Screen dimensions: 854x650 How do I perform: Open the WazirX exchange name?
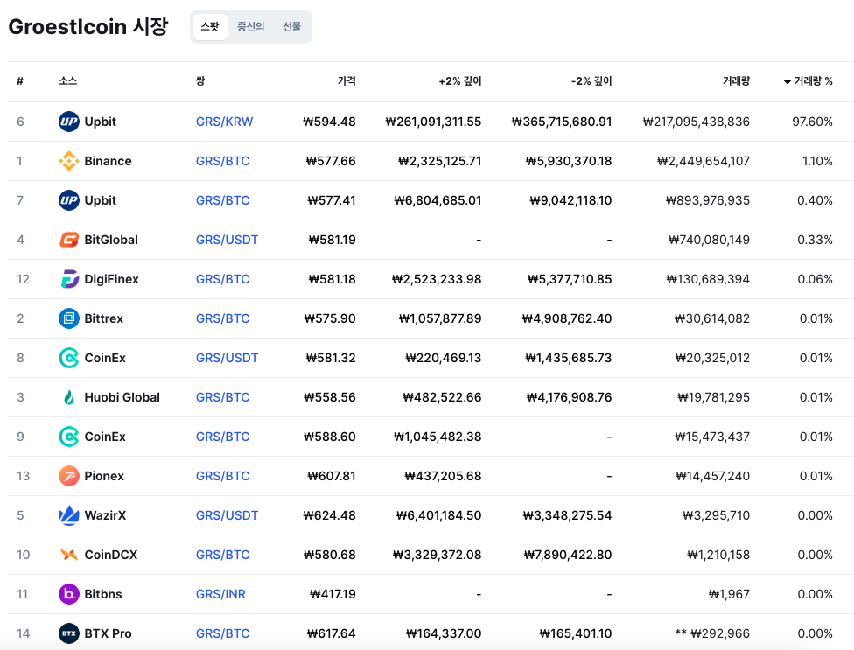point(105,515)
